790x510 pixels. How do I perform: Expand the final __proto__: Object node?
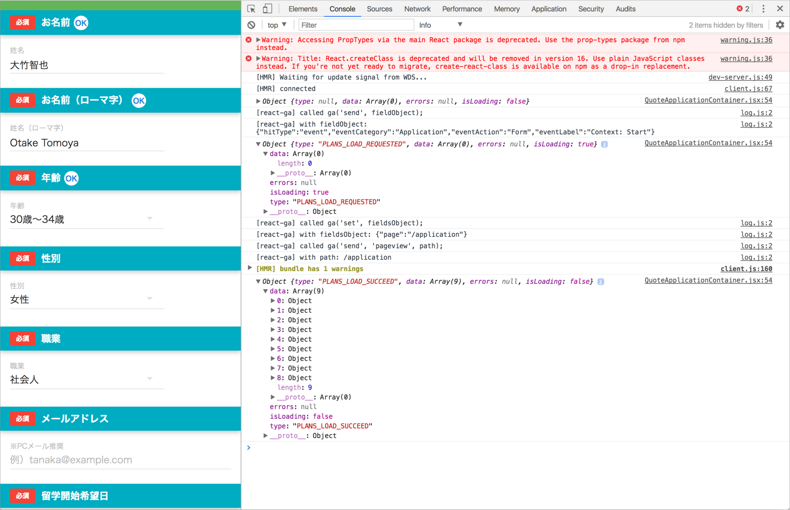point(265,436)
